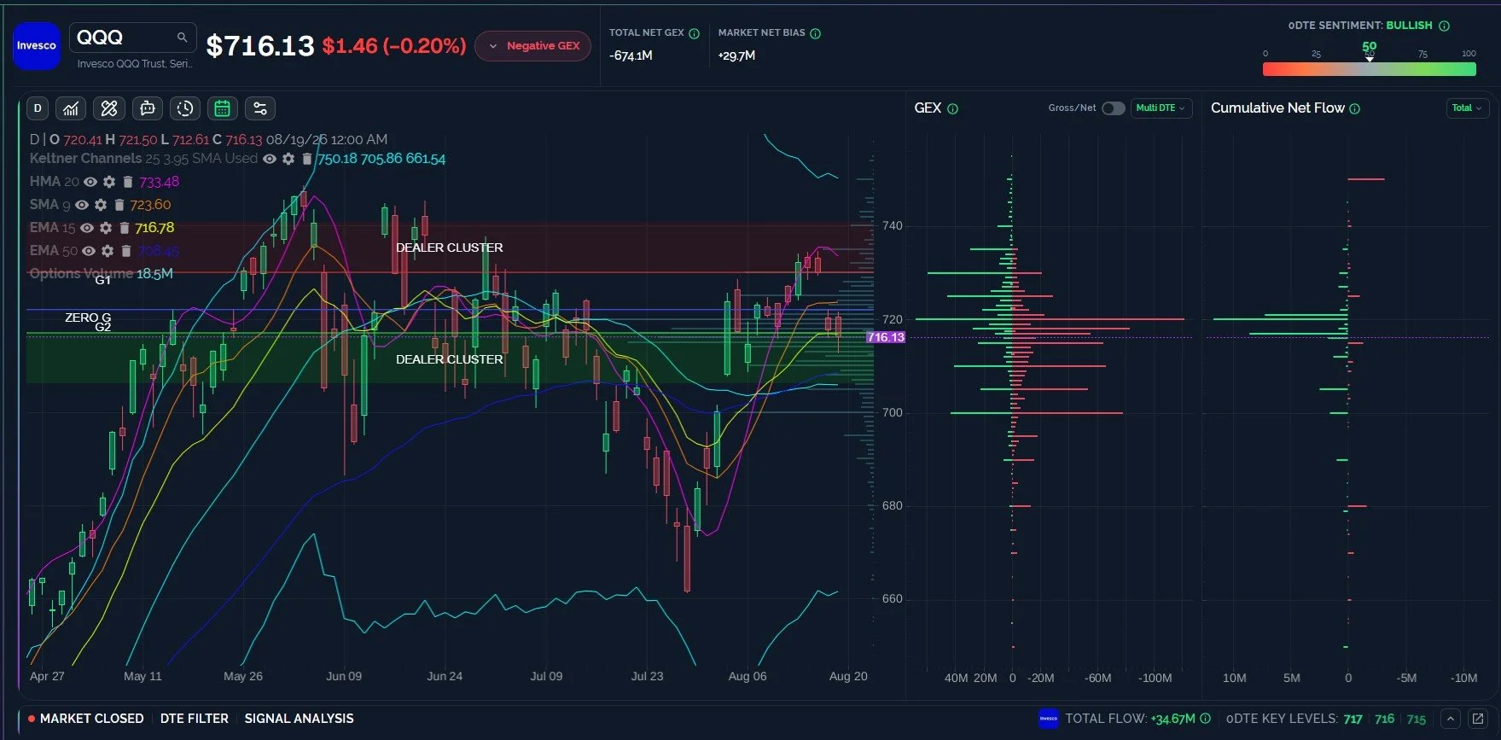Image resolution: width=1501 pixels, height=740 pixels.
Task: Open the DTE FILTER tab
Action: pos(195,719)
